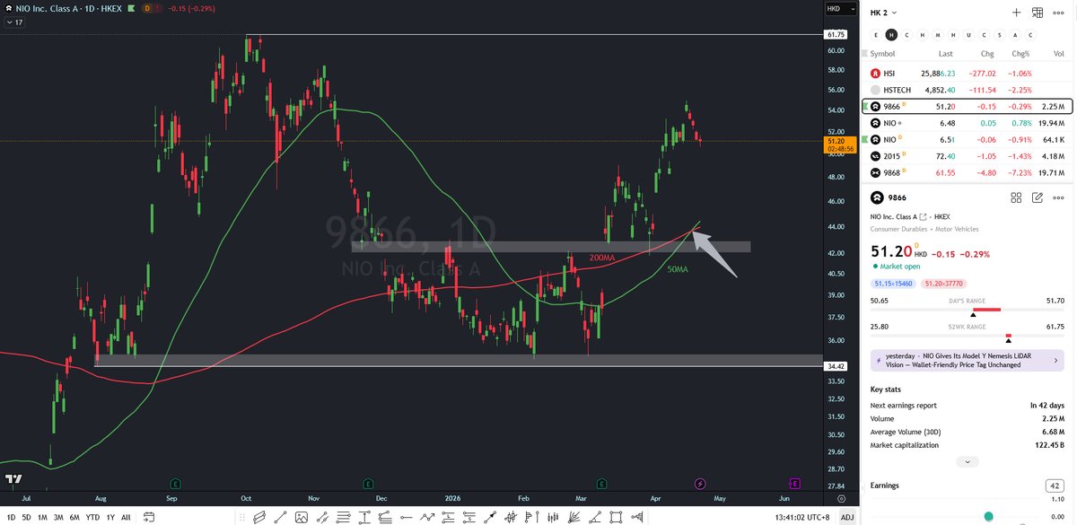This screenshot has height=525, width=1077.
Task: Open the 9866 note edit icon
Action: point(1038,197)
